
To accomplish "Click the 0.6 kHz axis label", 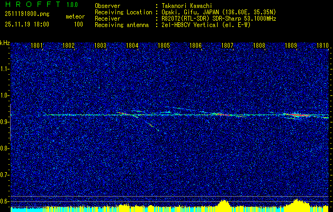I will pyautogui.click(x=4, y=201).
